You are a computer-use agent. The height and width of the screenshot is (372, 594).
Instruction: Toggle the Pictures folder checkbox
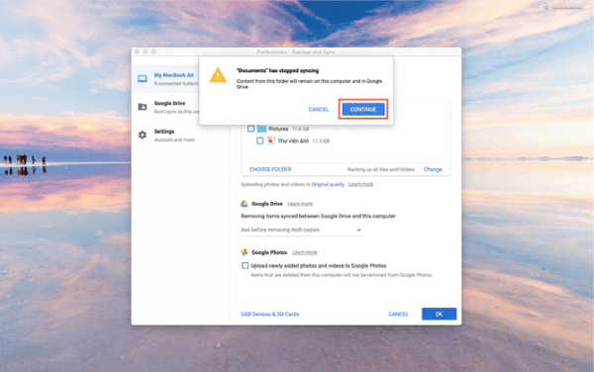[x=250, y=129]
